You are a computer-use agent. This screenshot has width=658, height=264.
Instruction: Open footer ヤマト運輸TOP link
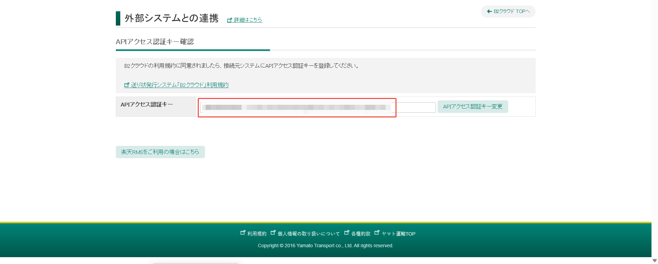(x=398, y=234)
